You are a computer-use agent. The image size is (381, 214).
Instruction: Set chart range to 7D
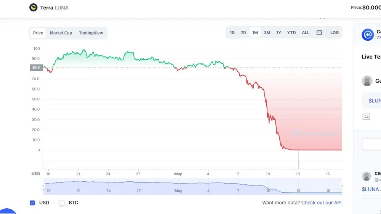tap(243, 33)
